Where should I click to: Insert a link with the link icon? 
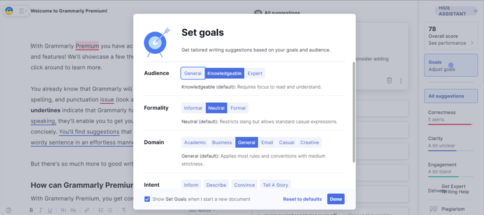click(x=87, y=210)
